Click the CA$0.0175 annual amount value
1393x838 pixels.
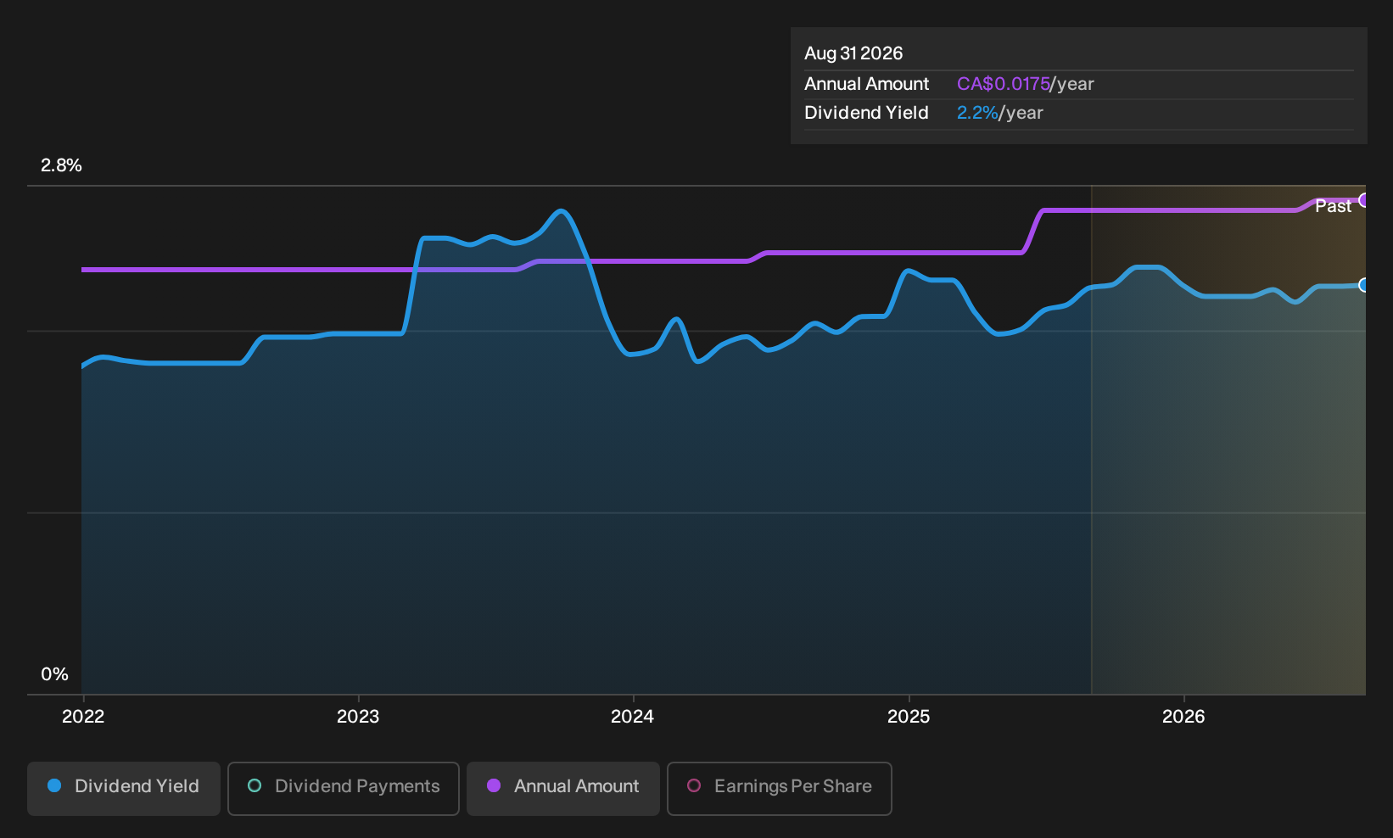1004,84
